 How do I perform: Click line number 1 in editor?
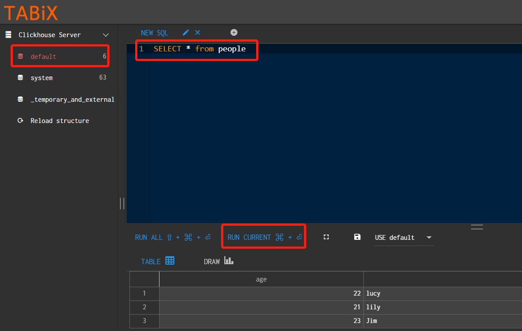pyautogui.click(x=141, y=49)
